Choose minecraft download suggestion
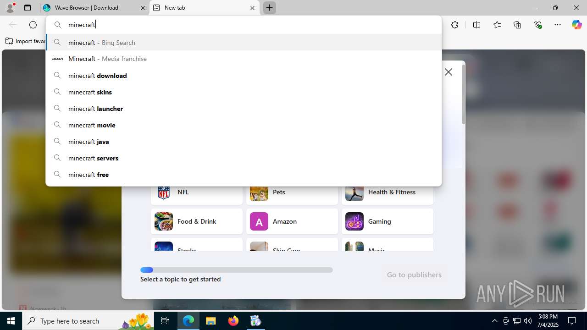This screenshot has width=587, height=330. [244, 76]
